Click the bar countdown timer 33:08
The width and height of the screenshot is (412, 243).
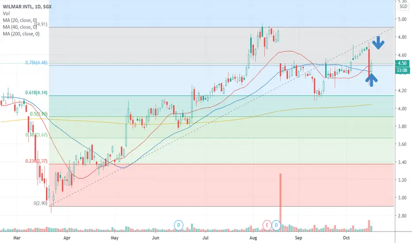[x=402, y=70]
